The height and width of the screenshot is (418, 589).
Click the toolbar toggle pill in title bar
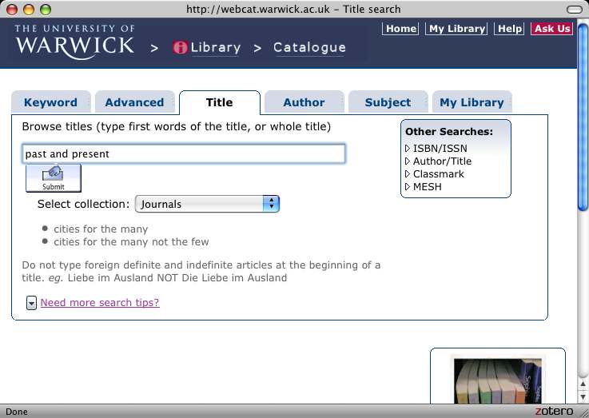click(x=573, y=10)
